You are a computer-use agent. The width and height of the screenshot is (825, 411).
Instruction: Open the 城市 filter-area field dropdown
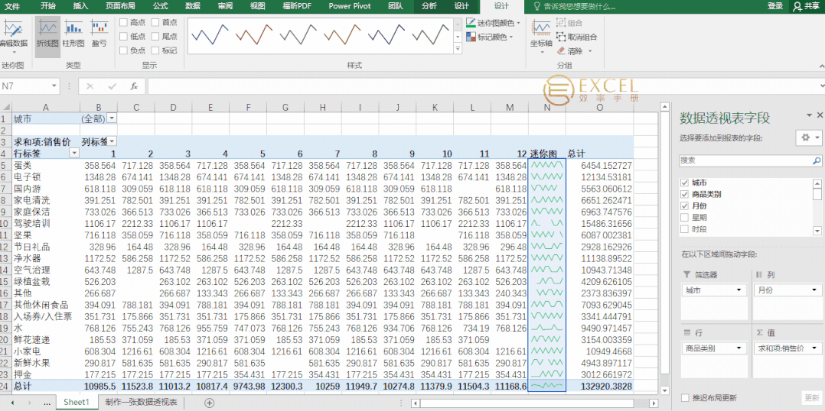[740, 290]
